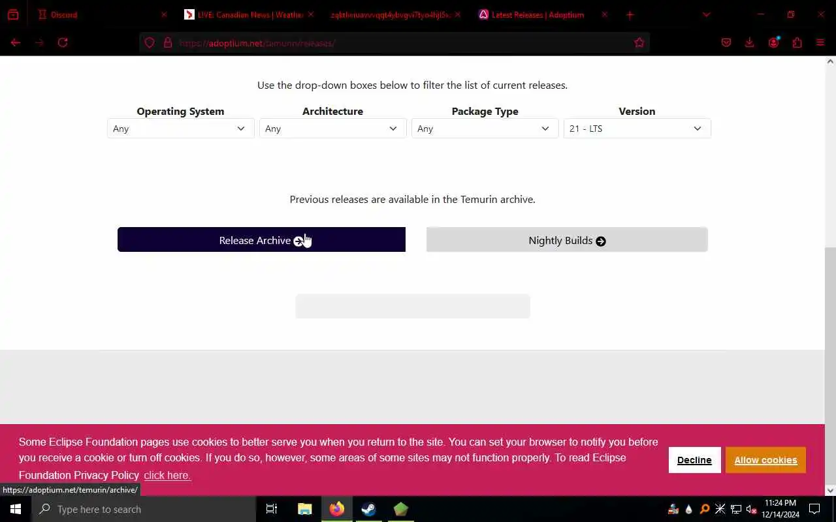
Task: Click the loading placeholder bar below buttons
Action: click(413, 306)
